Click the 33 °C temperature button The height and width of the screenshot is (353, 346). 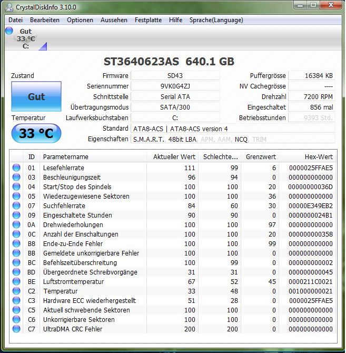(x=36, y=133)
